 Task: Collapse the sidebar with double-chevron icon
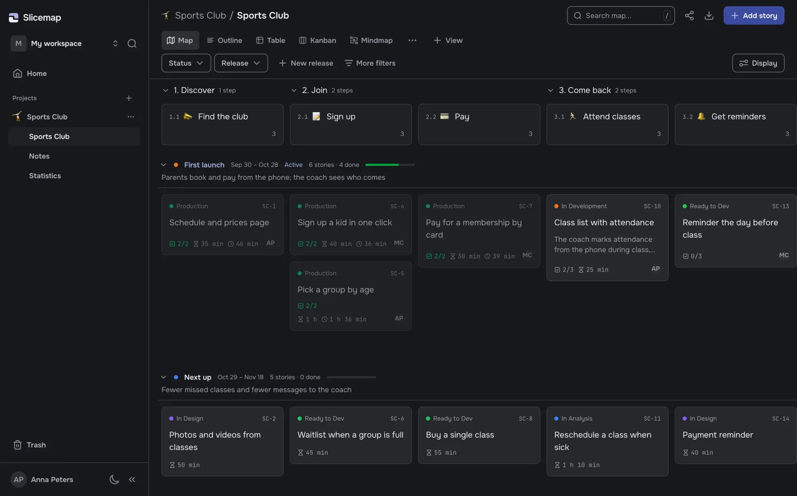[x=132, y=479]
